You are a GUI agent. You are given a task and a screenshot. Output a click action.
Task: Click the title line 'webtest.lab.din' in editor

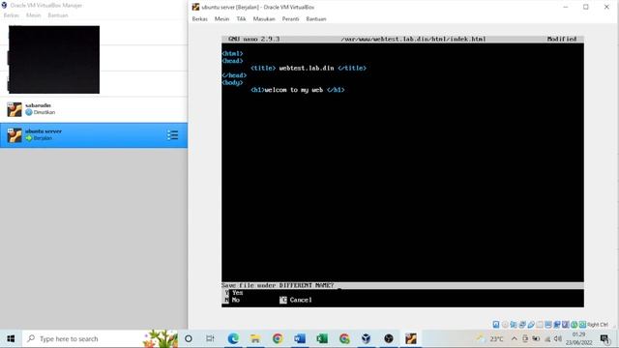(x=309, y=68)
